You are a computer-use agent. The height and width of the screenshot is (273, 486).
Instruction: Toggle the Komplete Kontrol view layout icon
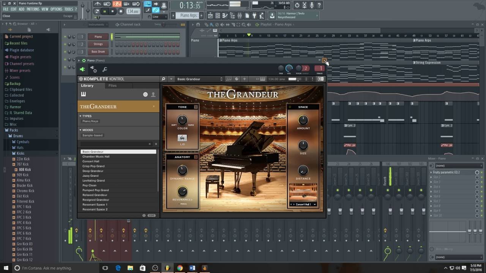point(321,79)
